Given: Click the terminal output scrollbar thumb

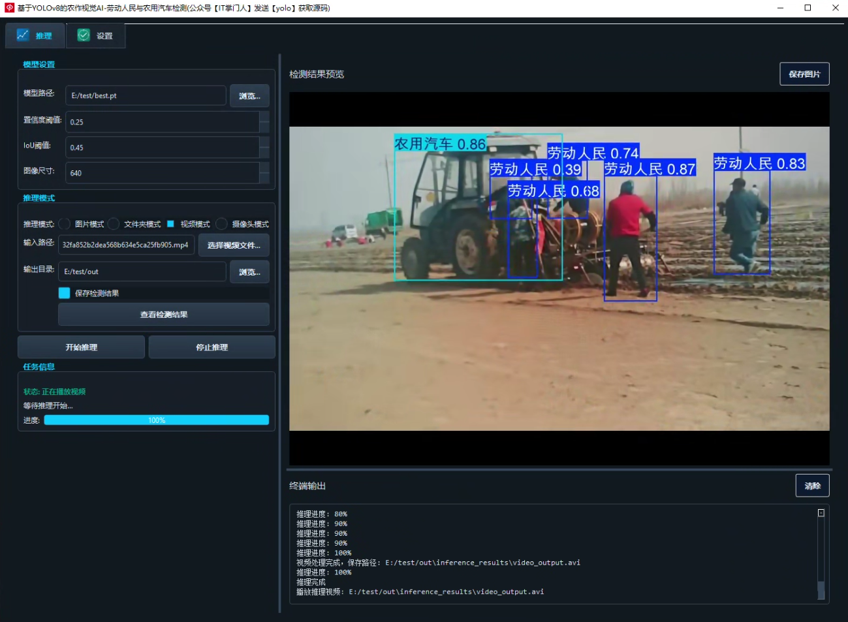Looking at the screenshot, I should [821, 589].
